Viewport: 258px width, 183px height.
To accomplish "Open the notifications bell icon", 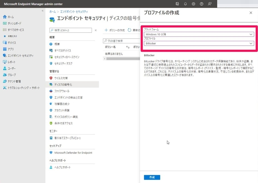I will [x=185, y=4].
